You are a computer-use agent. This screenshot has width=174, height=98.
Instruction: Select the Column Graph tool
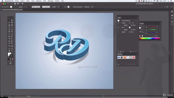pos(12,46)
